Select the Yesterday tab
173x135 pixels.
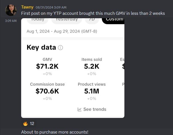(x=66, y=19)
